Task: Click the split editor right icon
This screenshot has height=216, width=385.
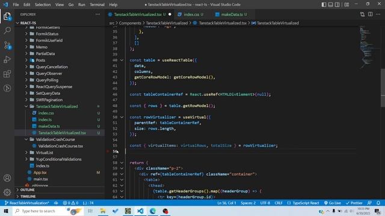Action: tap(371, 14)
